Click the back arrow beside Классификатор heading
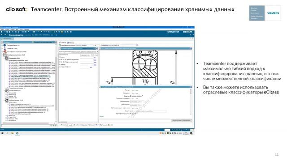 click(1, 35)
